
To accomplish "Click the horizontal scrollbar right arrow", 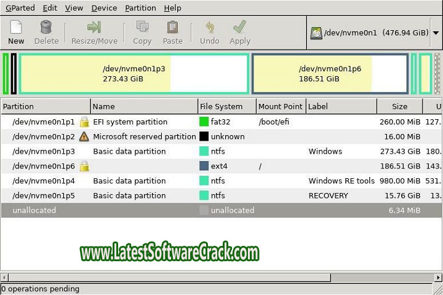I will coord(438,277).
